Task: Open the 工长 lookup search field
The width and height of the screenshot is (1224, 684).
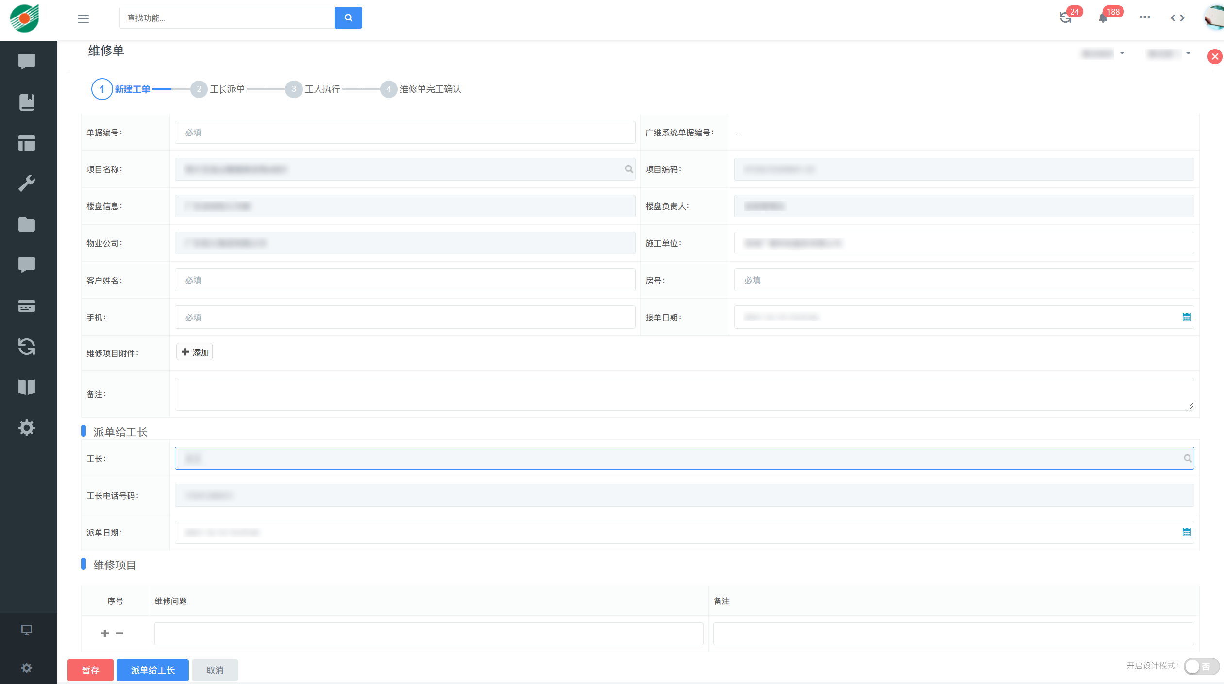Action: click(684, 458)
